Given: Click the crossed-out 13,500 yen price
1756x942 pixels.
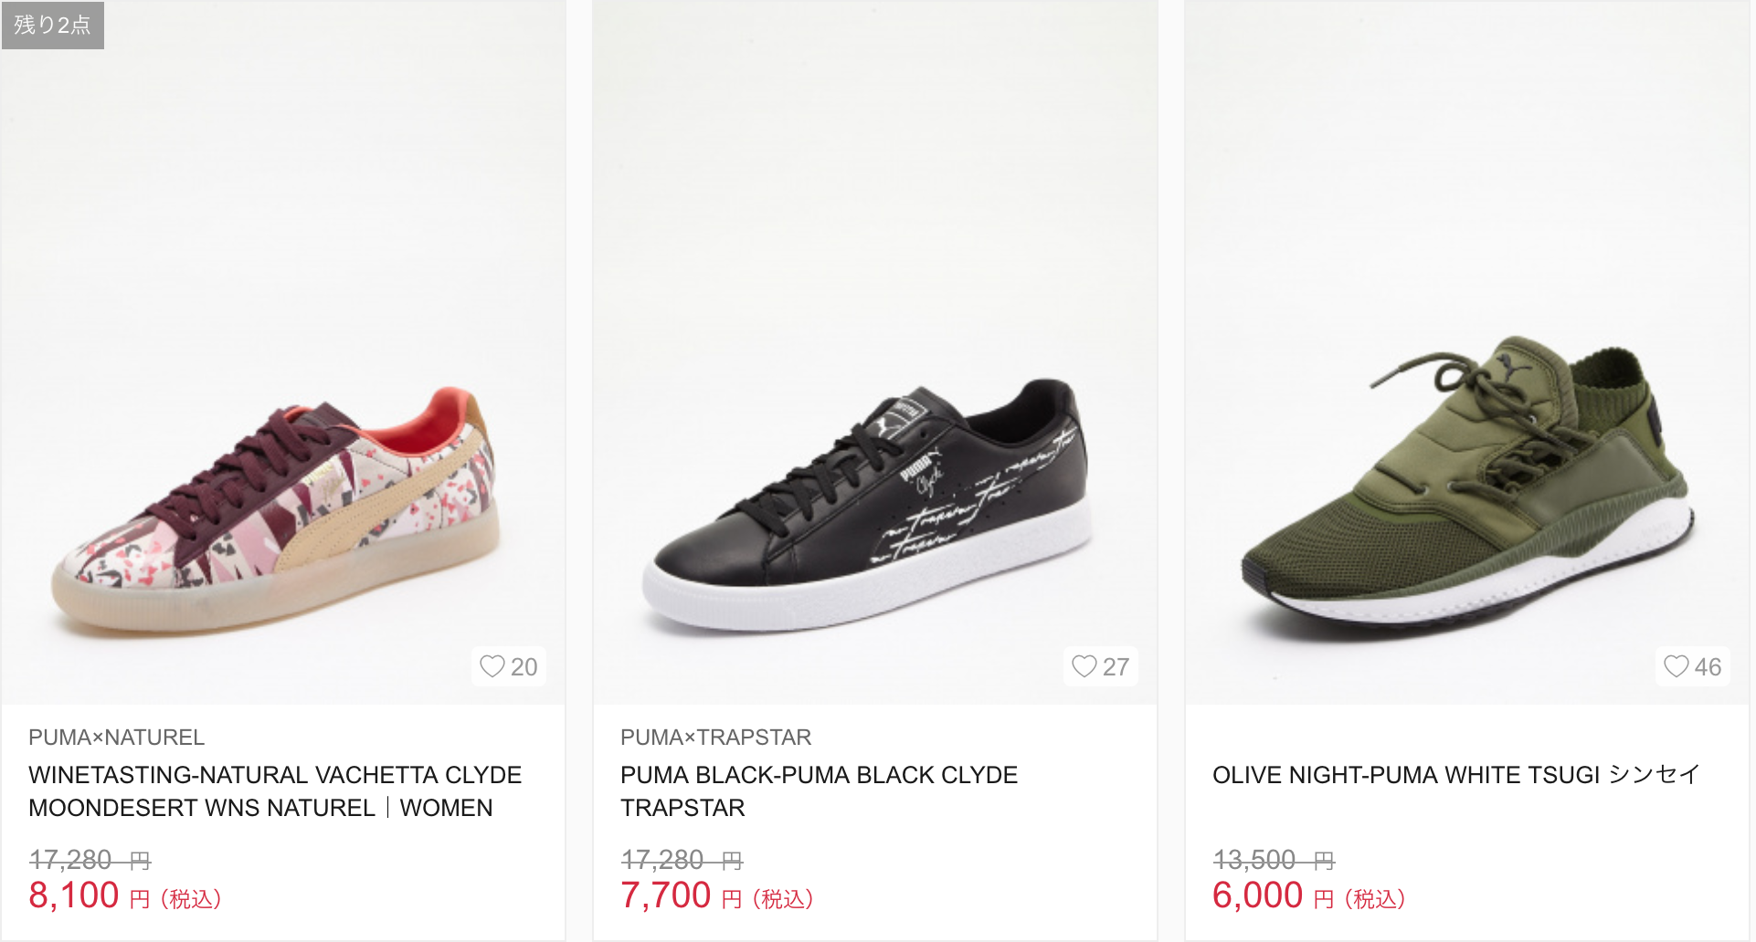Looking at the screenshot, I should click(1273, 860).
